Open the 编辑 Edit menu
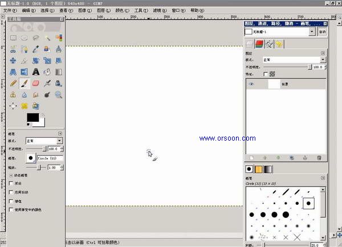342x247 pixels. (29, 10)
